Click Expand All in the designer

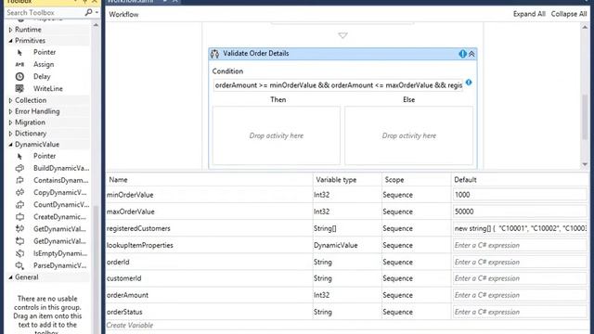coord(529,14)
